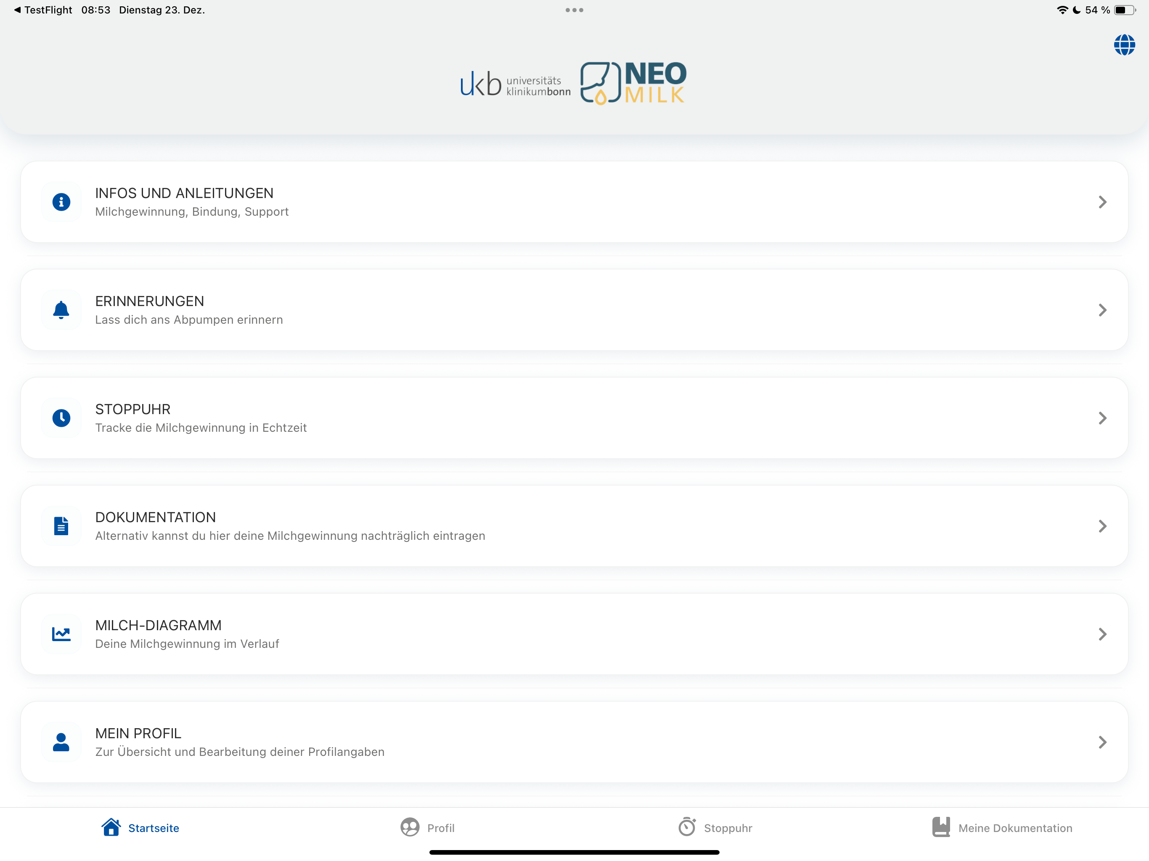This screenshot has height=861, width=1149.
Task: Tap the info icon for Infos und Anleitungen
Action: pyautogui.click(x=61, y=202)
